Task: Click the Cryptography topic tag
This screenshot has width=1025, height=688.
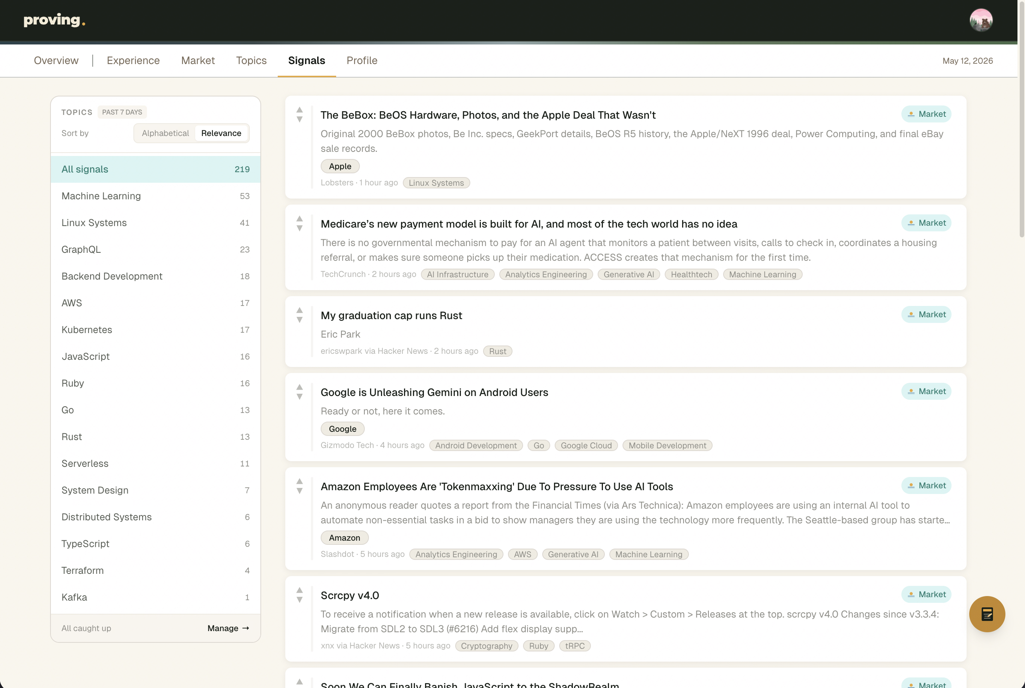Action: pos(486,646)
